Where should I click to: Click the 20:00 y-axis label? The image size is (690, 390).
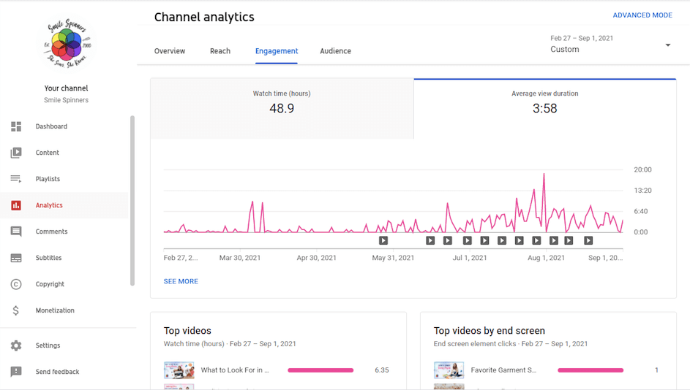[642, 169]
